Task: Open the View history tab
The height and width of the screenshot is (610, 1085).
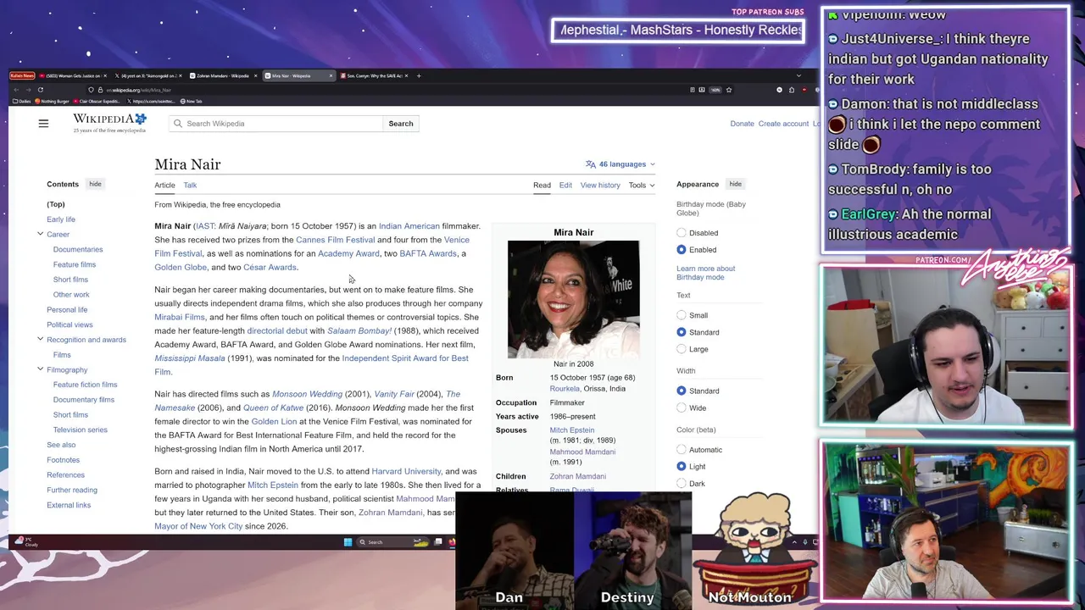Action: [x=600, y=185]
